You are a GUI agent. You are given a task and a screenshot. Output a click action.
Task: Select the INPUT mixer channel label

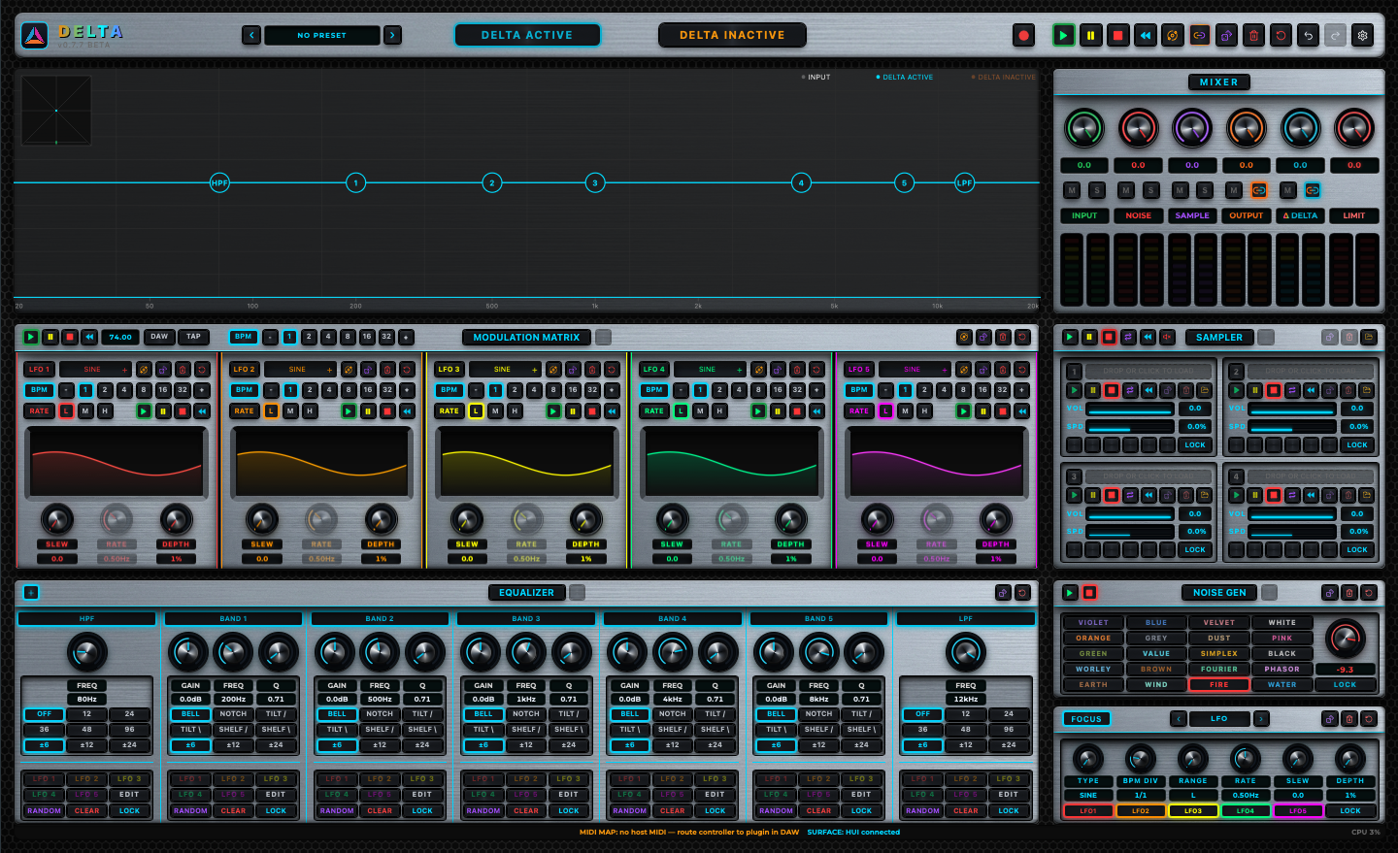1084,215
